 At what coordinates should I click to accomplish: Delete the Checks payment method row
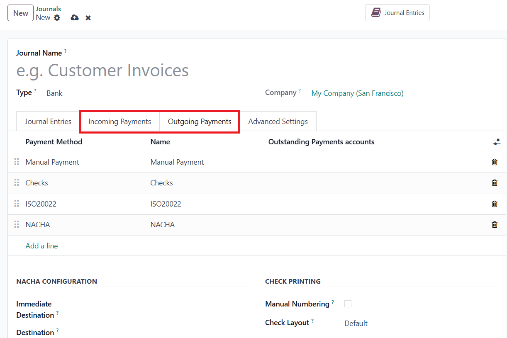[495, 183]
